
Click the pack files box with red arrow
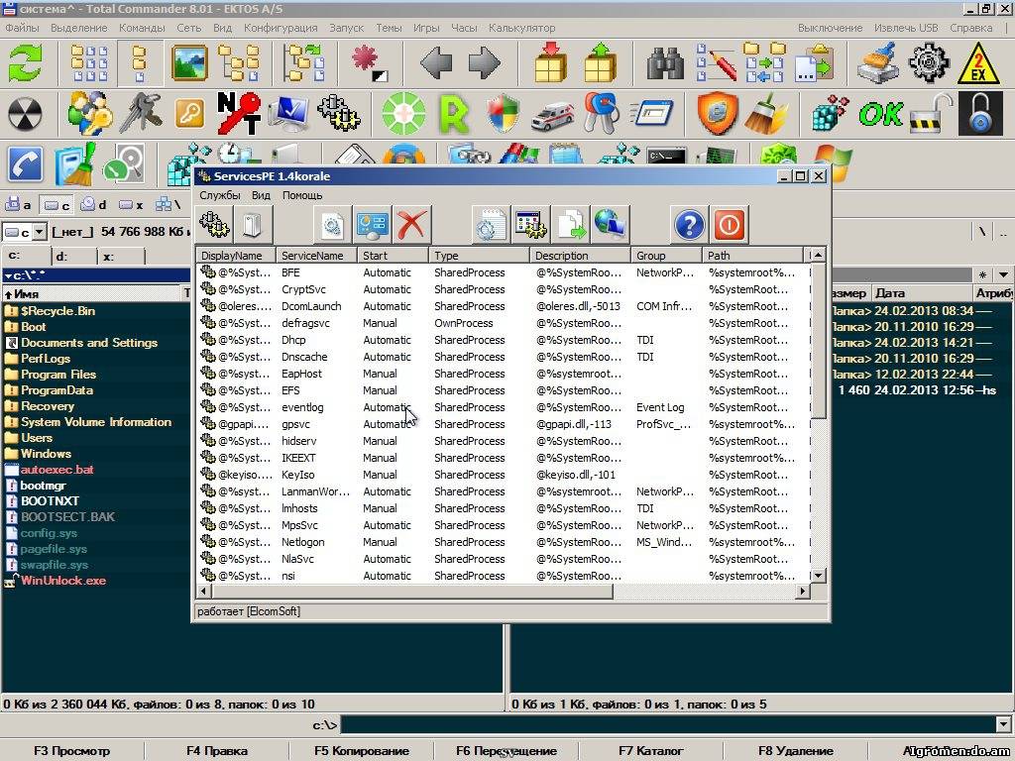(x=551, y=62)
